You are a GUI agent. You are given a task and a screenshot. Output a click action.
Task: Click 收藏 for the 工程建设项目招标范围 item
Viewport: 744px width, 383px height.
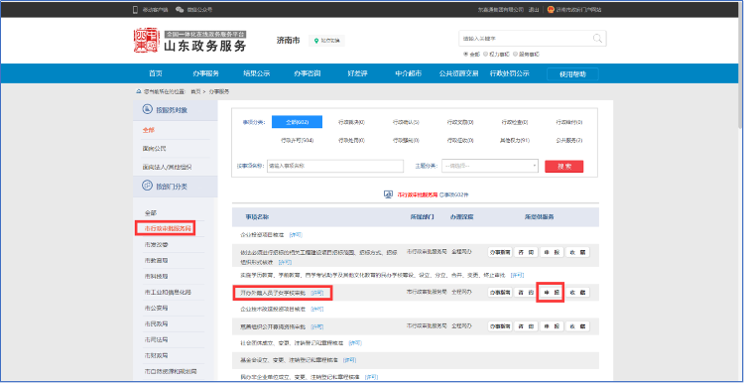pos(577,252)
